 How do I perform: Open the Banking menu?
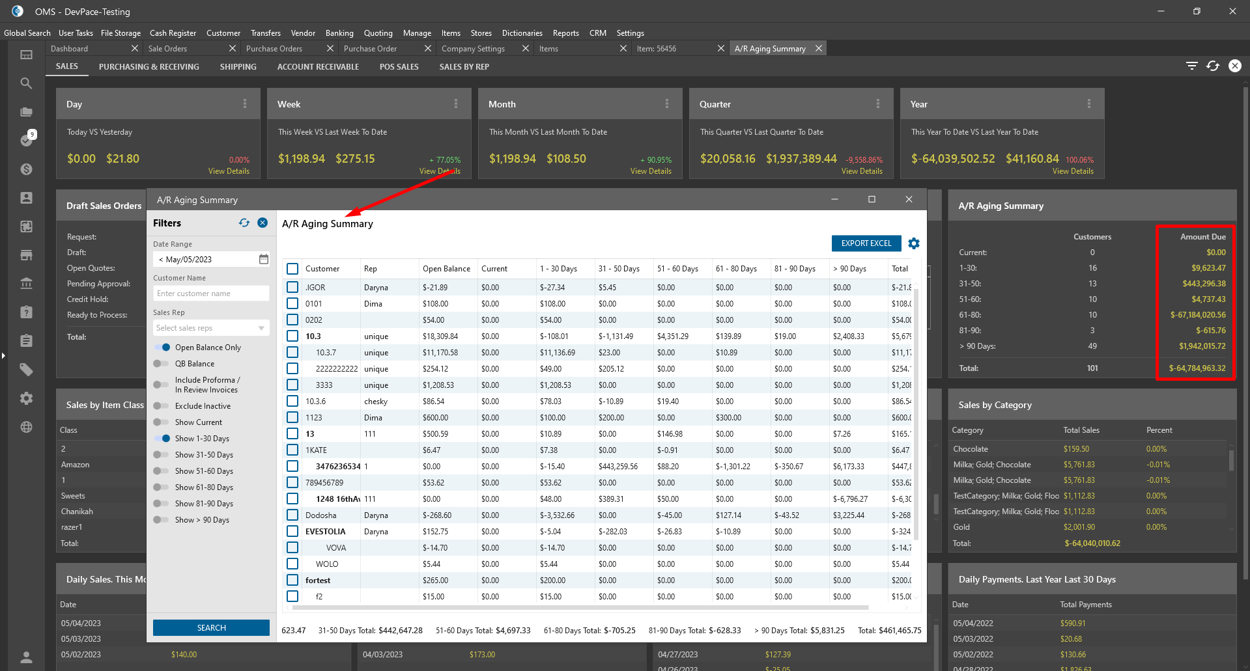(339, 33)
